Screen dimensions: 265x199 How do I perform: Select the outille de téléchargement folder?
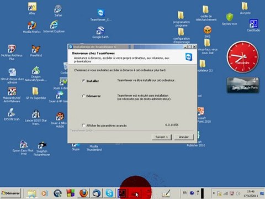pyautogui.click(x=206, y=13)
